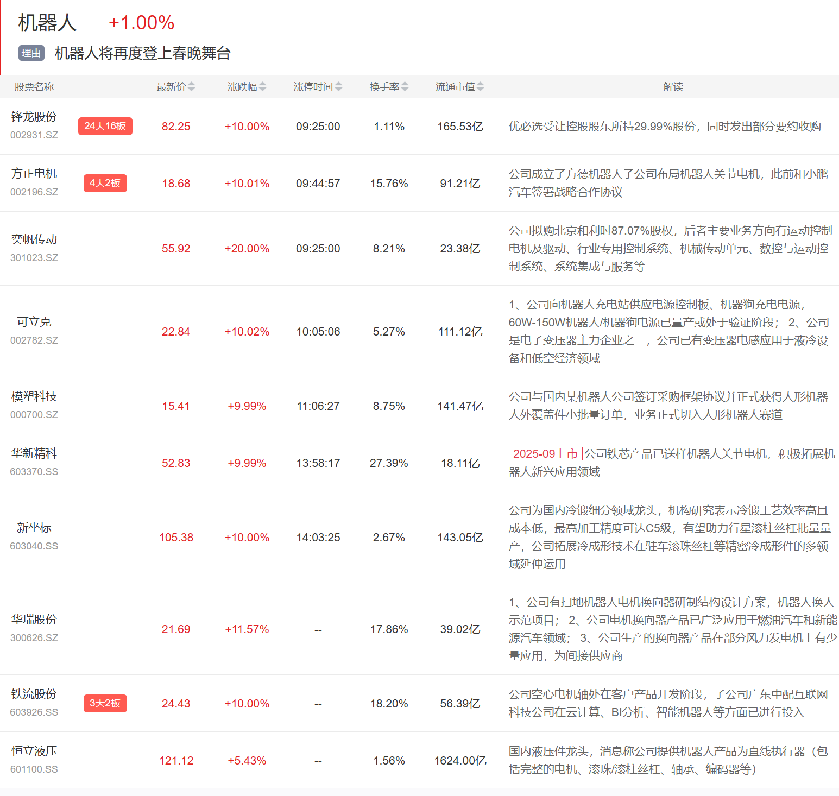839x796 pixels.
Task: Select the 奕帆传动 stock name
Action: click(x=34, y=239)
